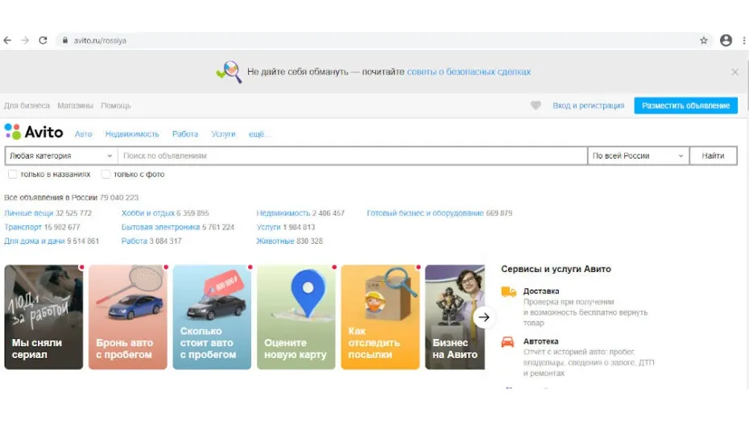The height and width of the screenshot is (421, 749).
Task: Open the Услуги category link with count
Action: pyautogui.click(x=268, y=227)
